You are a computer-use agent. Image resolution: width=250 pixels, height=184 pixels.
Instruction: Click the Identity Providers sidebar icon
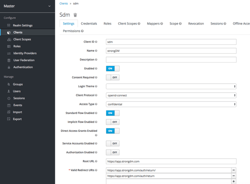(x=9, y=53)
